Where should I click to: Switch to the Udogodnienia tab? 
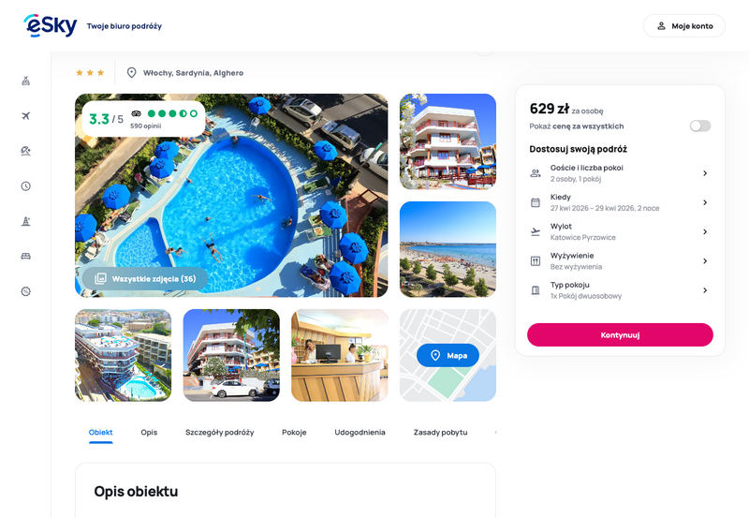360,433
